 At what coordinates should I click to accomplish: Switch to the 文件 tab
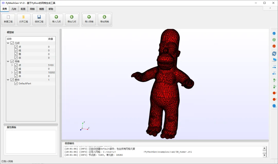5,9
